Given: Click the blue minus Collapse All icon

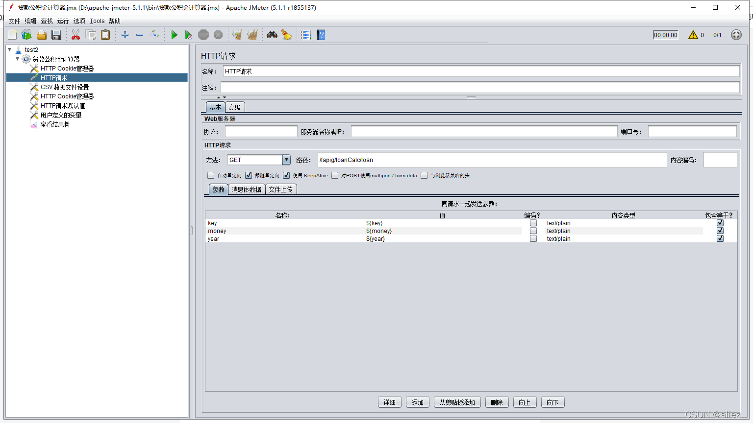Looking at the screenshot, I should coord(140,35).
